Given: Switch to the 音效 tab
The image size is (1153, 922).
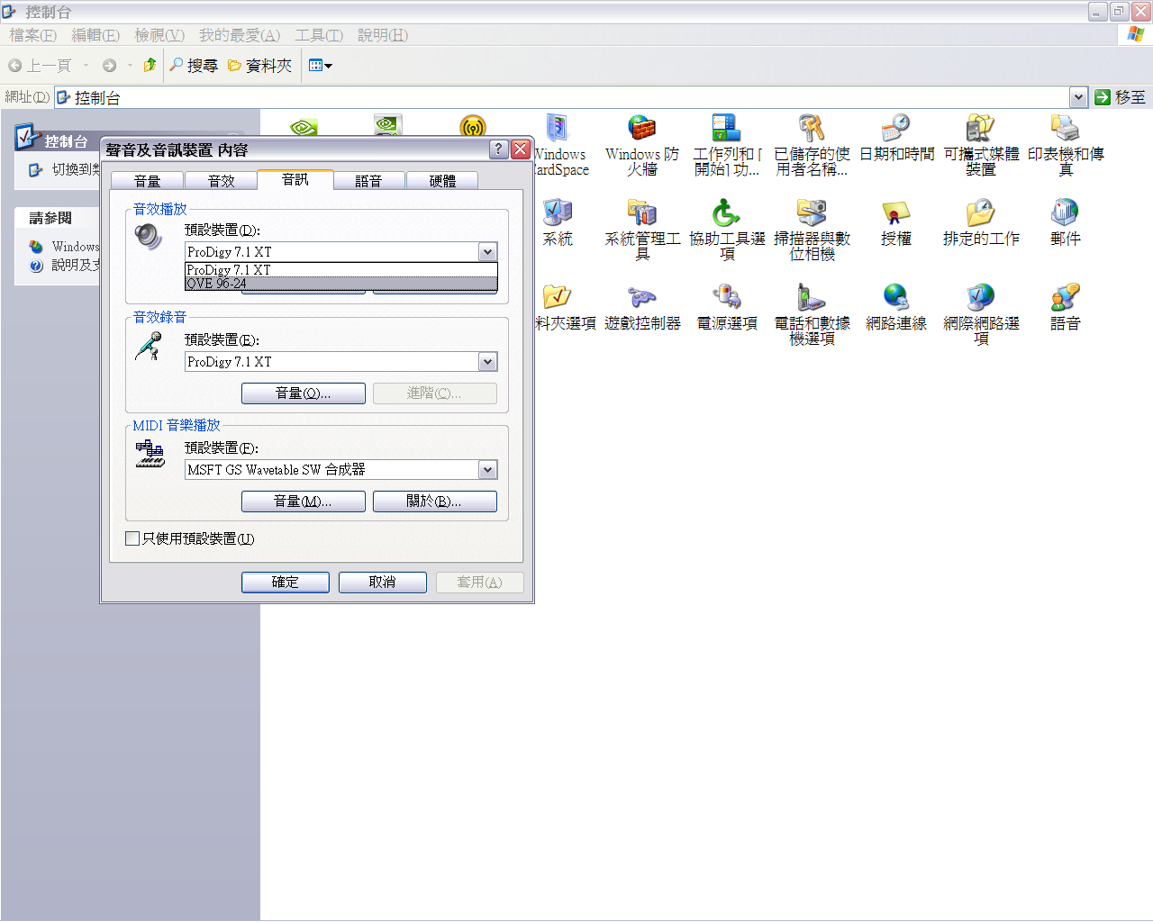Looking at the screenshot, I should point(222,181).
